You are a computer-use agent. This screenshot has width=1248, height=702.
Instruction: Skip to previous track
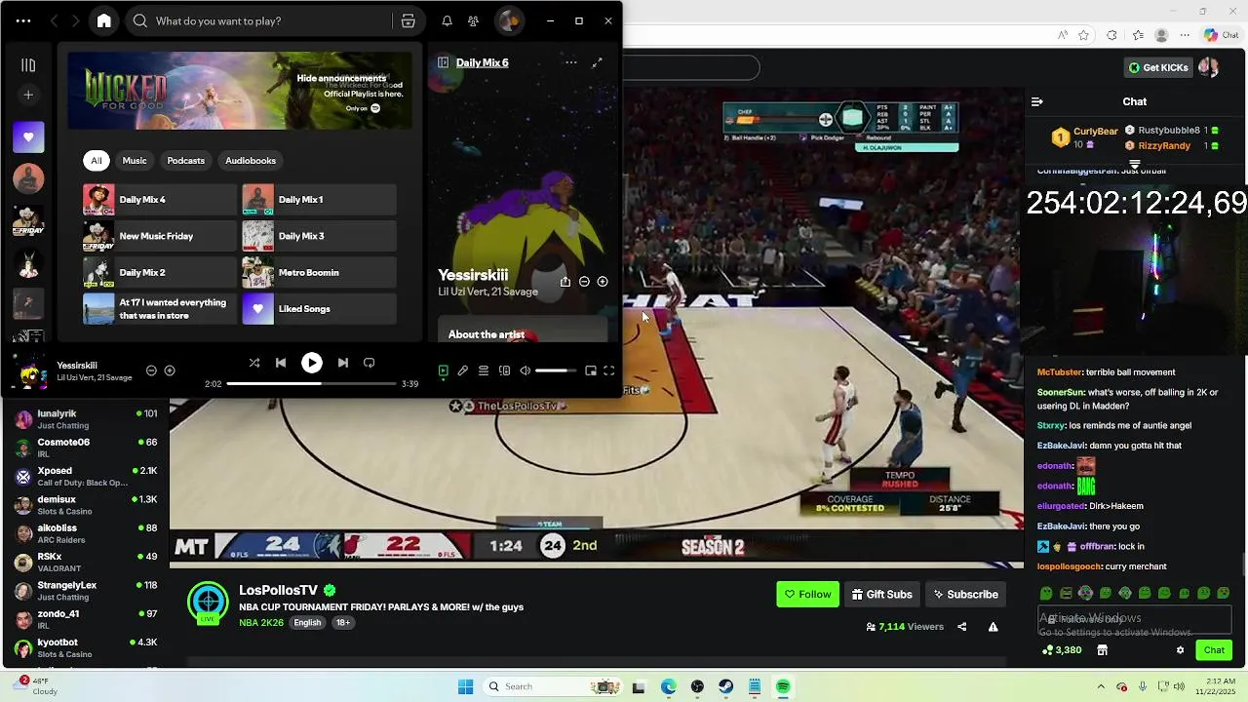281,363
